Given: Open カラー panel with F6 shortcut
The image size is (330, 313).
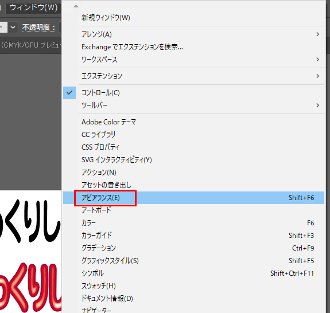Looking at the screenshot, I should (x=193, y=223).
